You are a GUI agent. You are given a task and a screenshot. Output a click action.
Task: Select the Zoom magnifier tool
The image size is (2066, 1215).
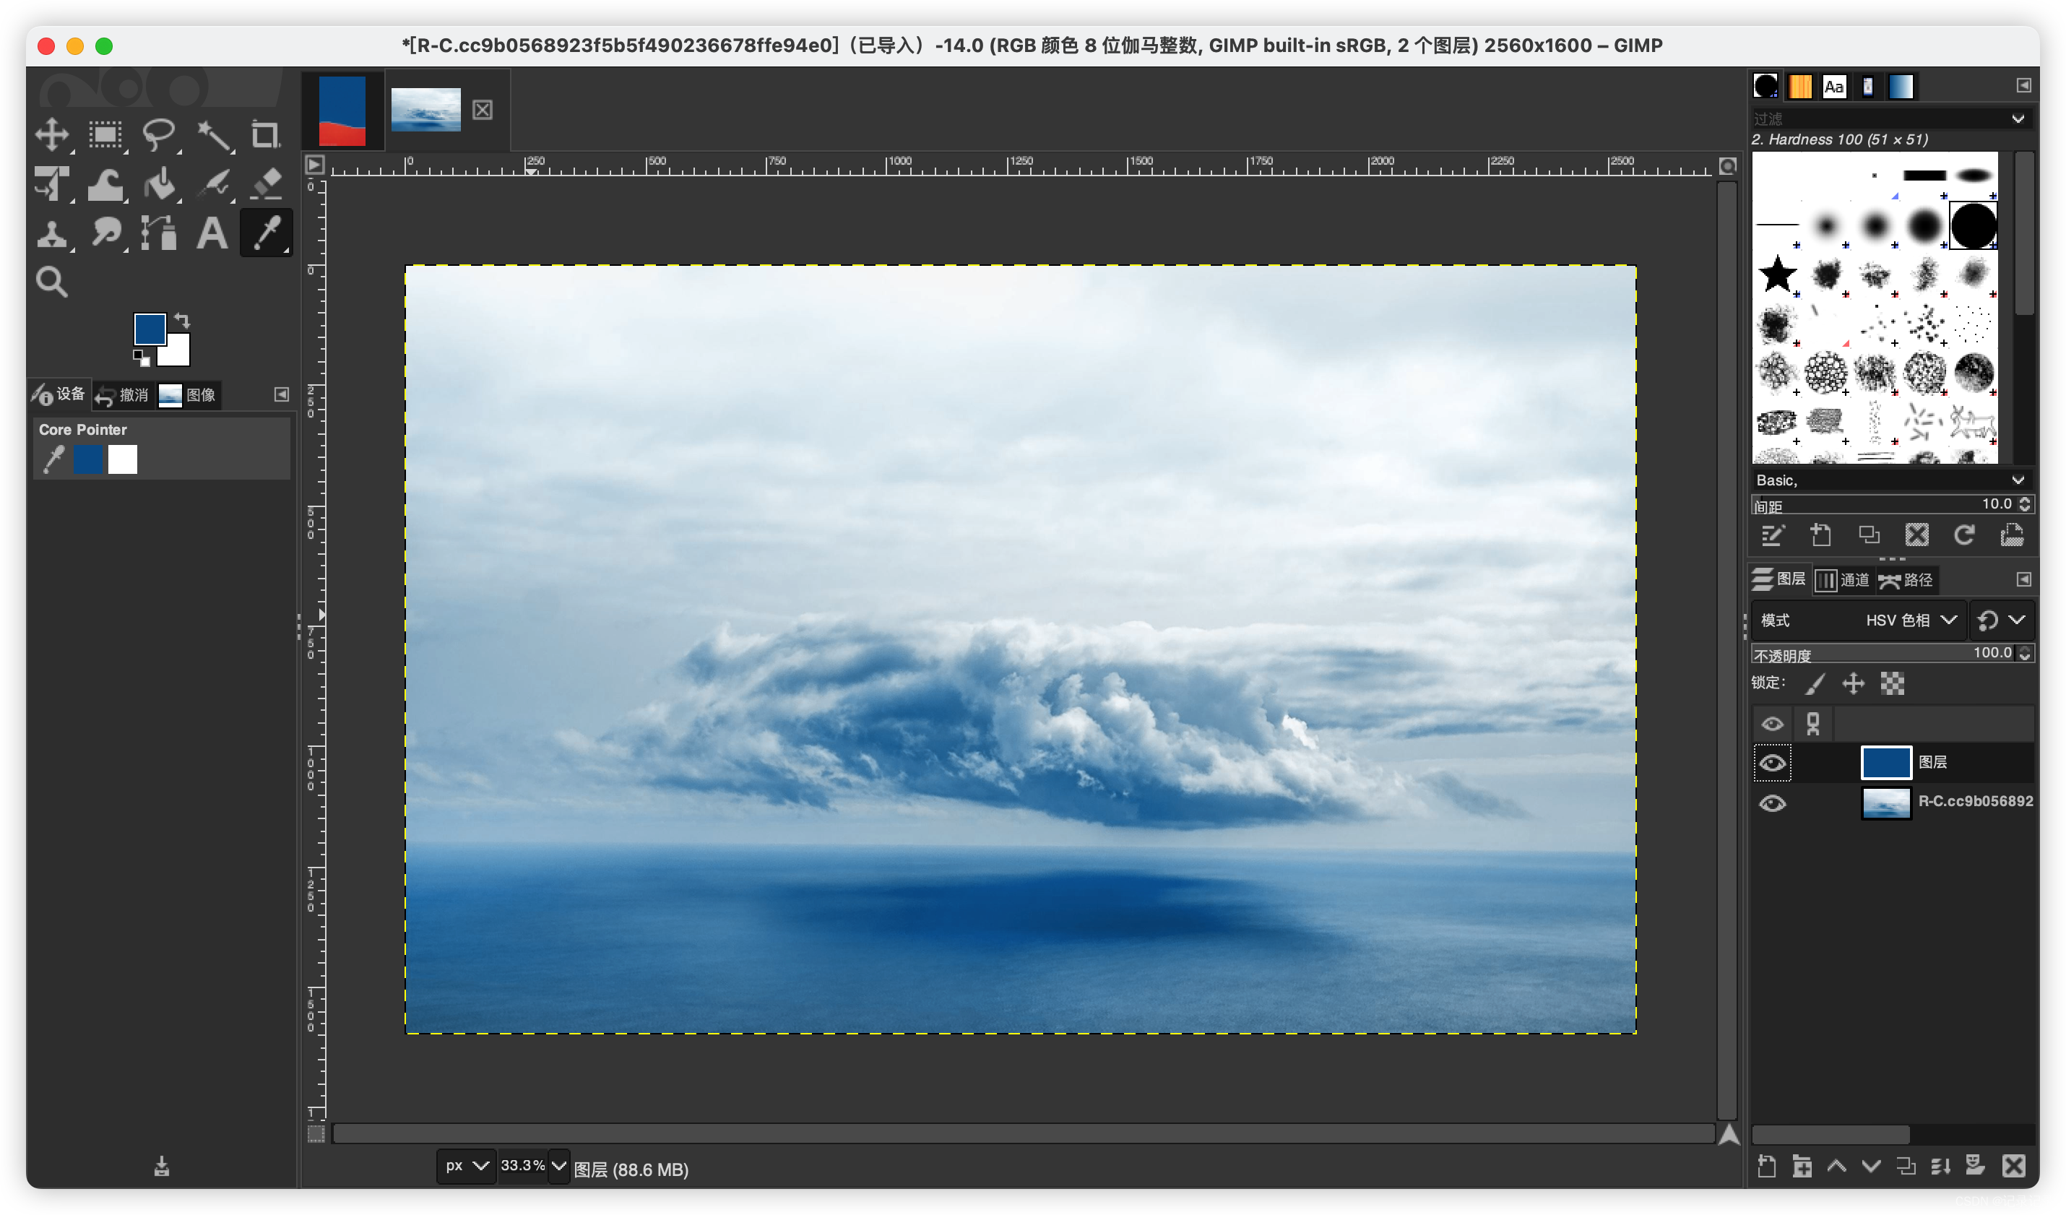coord(52,282)
